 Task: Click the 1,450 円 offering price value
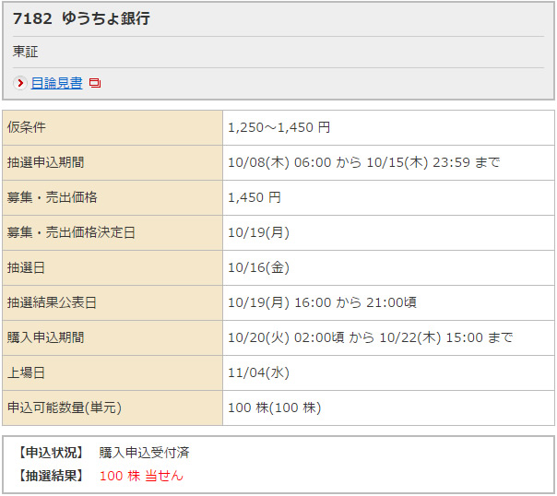254,197
